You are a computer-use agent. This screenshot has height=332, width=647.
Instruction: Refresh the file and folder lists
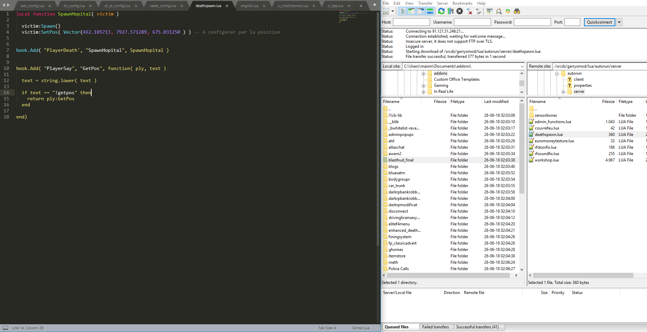coord(441,11)
